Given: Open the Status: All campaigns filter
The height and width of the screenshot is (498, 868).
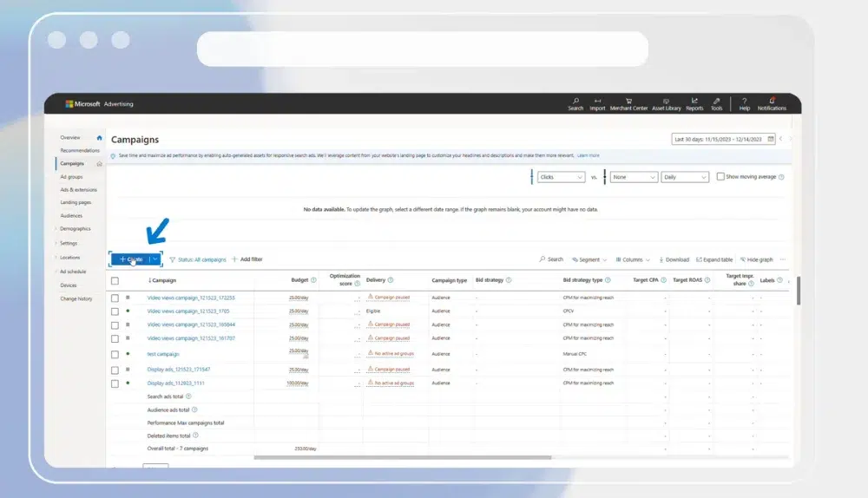Looking at the screenshot, I should pyautogui.click(x=198, y=259).
